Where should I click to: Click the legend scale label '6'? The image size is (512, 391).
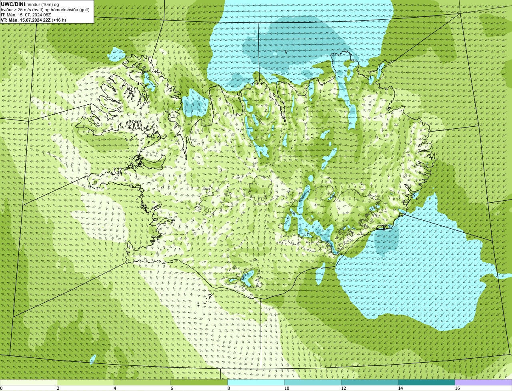point(172,388)
